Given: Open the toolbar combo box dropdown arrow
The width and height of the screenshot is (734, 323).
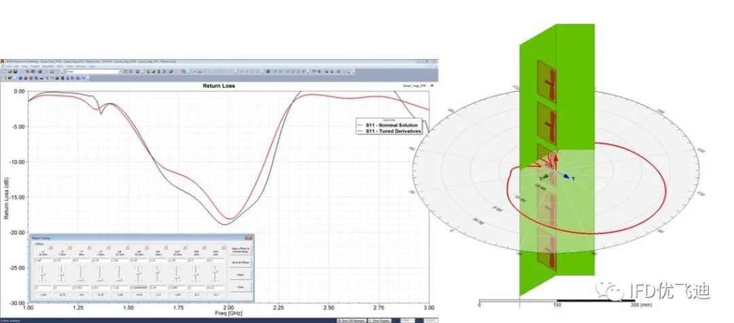Looking at the screenshot, I should coord(120,71).
